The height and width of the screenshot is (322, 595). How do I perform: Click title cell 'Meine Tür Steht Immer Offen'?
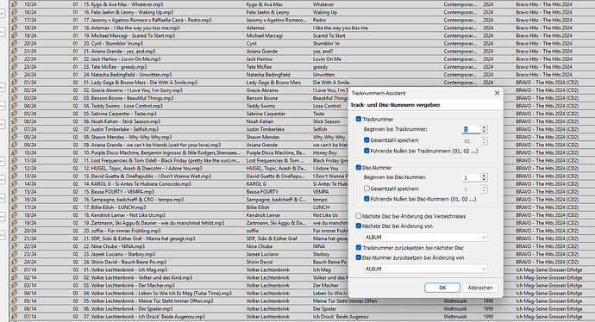(x=345, y=301)
